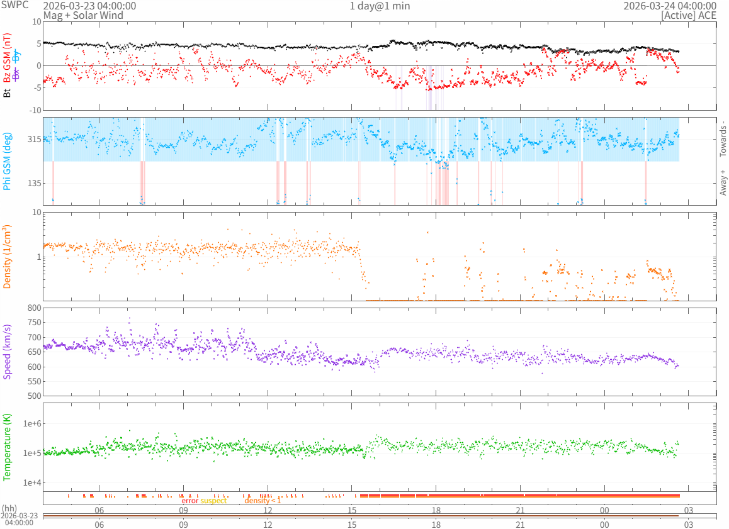Image resolution: width=729 pixels, height=529 pixels.
Task: Click the red 'error' flag legend text
Action: 189,501
